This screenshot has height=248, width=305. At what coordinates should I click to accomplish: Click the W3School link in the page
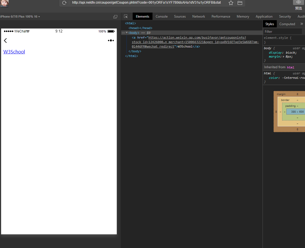(14, 52)
